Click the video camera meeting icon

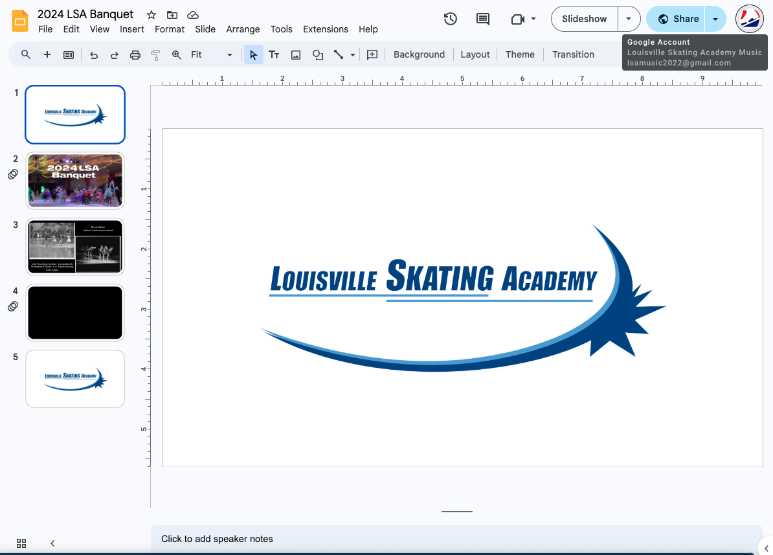(x=518, y=19)
